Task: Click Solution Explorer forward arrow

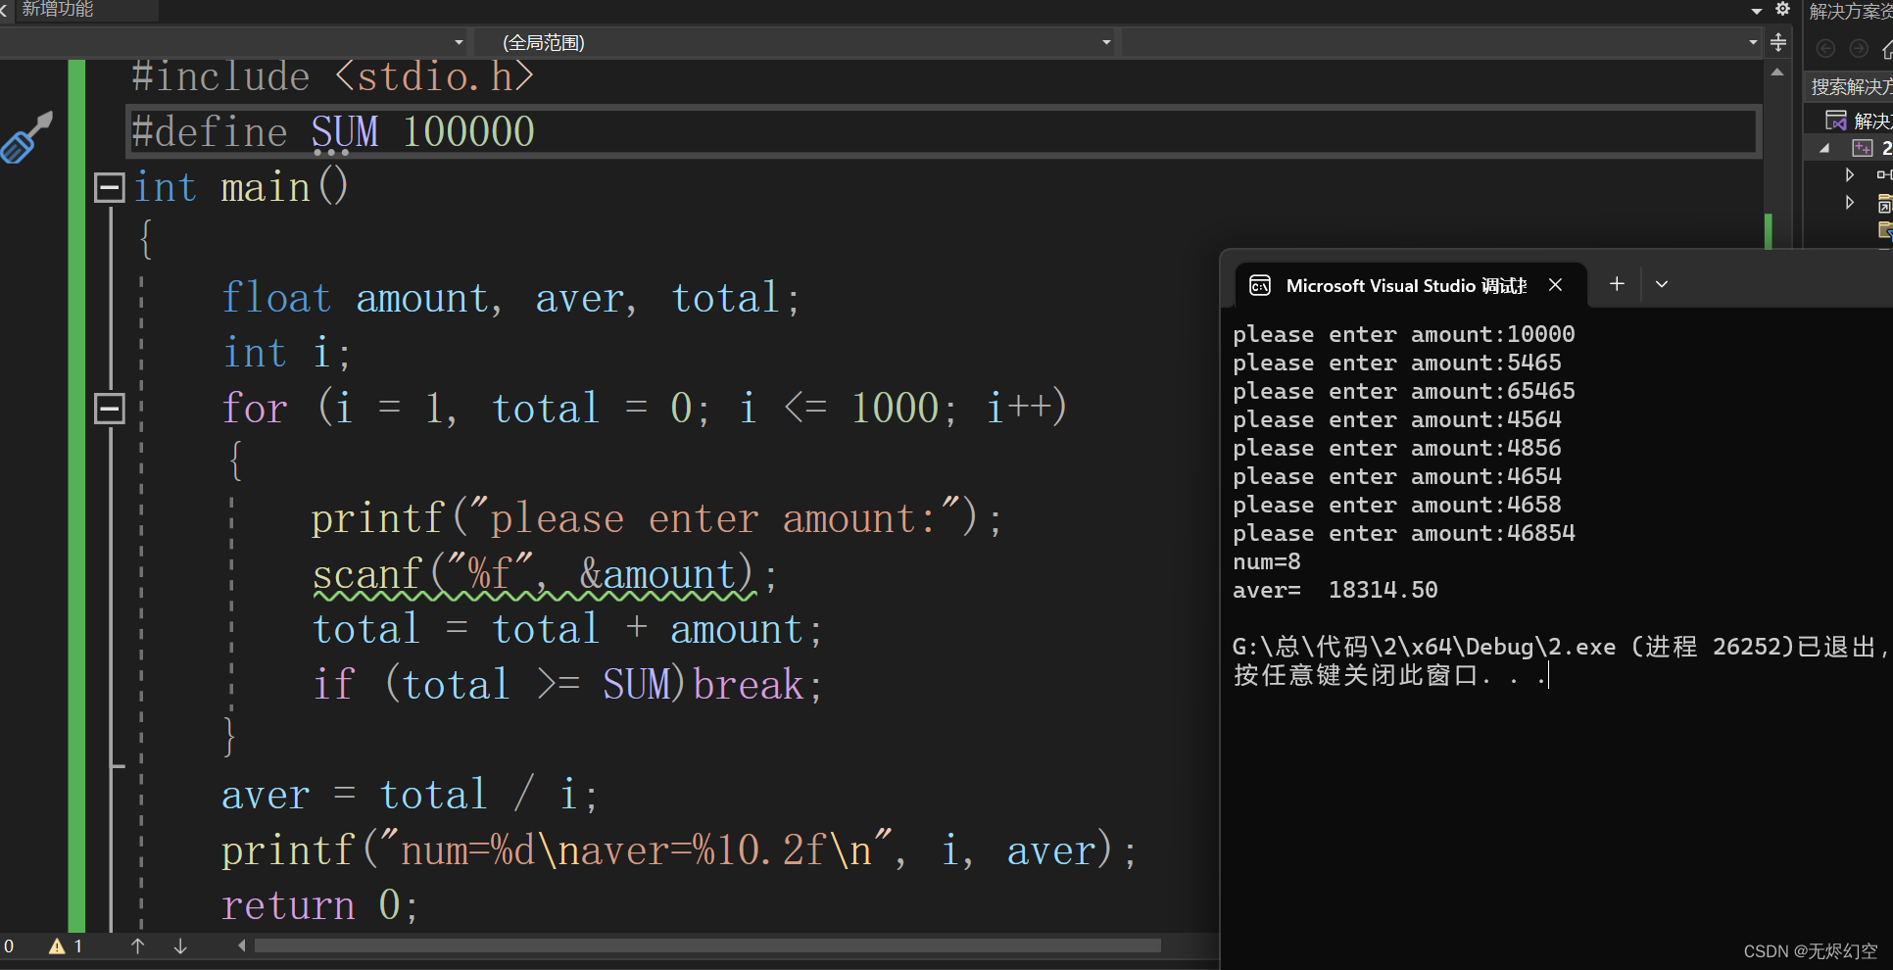Action: pyautogui.click(x=1859, y=49)
